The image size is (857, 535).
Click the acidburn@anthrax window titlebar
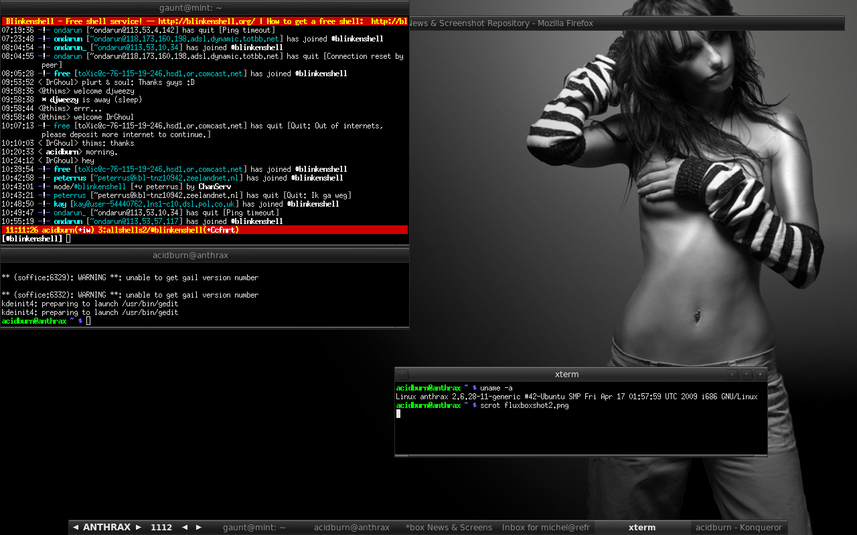[x=204, y=255]
